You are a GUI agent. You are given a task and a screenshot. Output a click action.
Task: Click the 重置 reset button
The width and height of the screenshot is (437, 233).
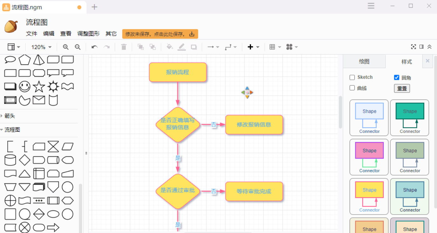tap(402, 88)
